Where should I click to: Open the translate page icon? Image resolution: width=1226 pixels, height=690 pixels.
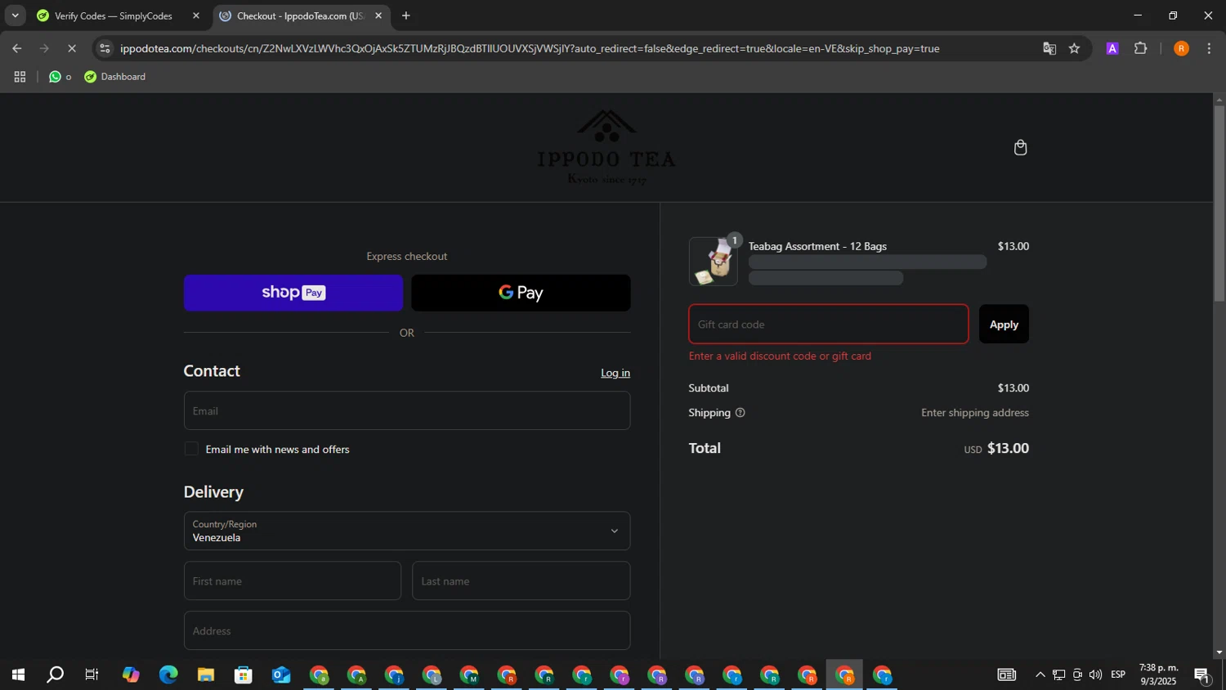click(1049, 48)
